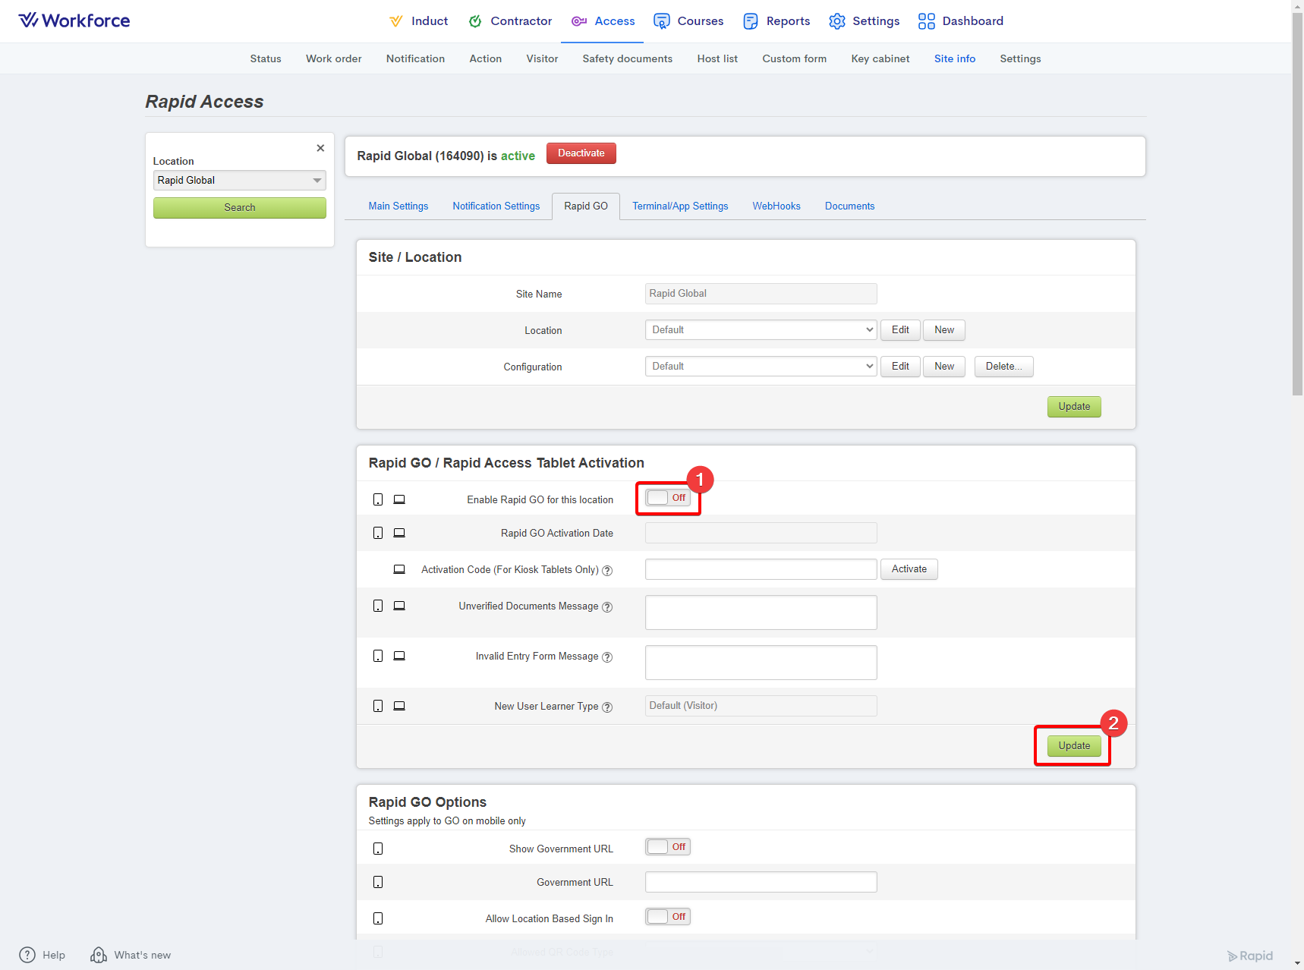Switch to Notification Settings tab
The height and width of the screenshot is (970, 1304).
coord(496,206)
